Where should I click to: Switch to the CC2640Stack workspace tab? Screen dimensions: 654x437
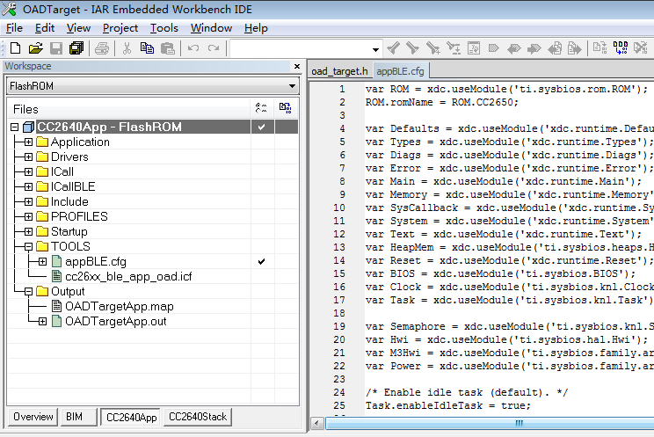click(x=198, y=417)
